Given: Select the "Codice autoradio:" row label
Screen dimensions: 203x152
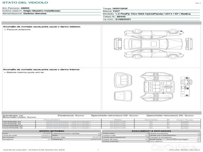Looking at the screenshot, I should [111, 141].
